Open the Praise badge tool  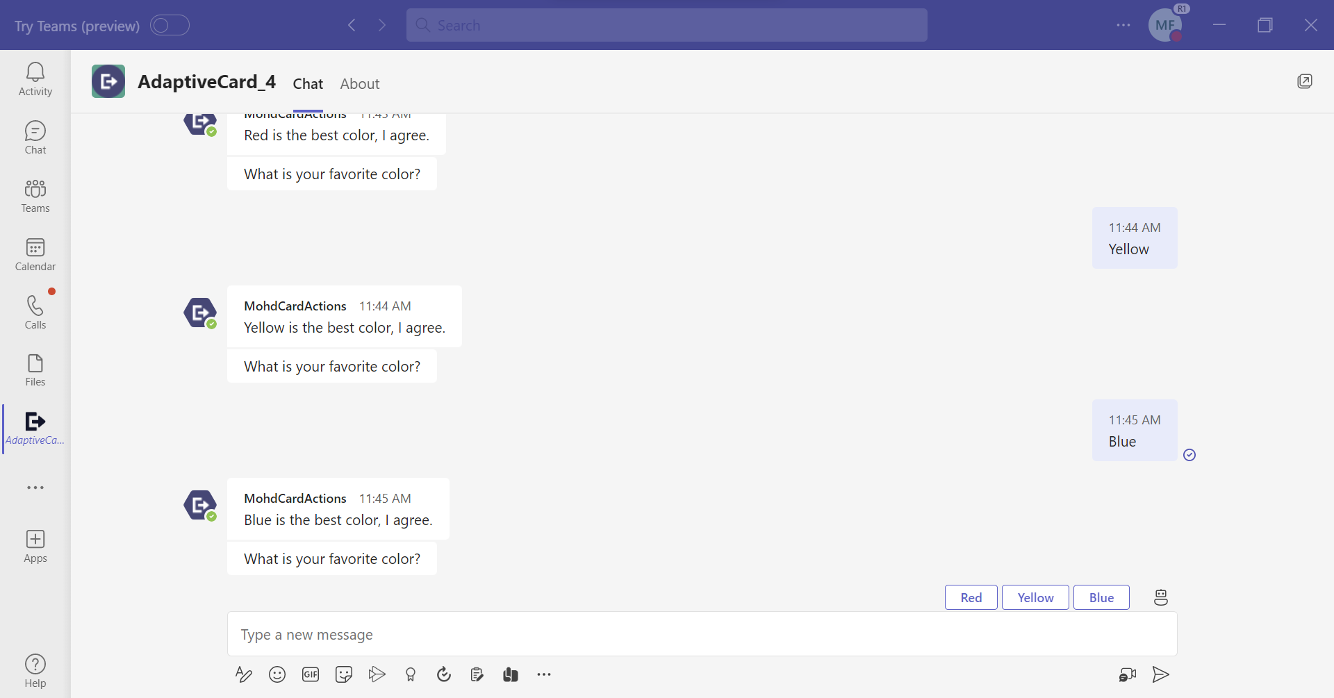411,674
